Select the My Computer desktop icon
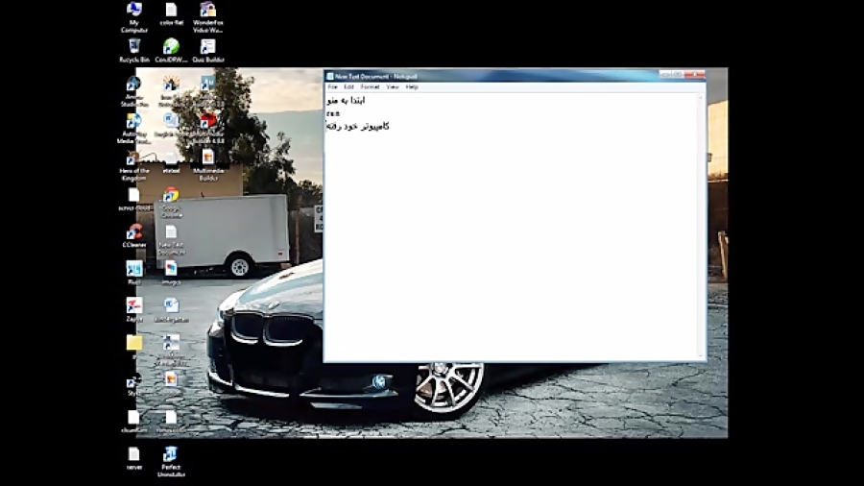 pos(133,17)
